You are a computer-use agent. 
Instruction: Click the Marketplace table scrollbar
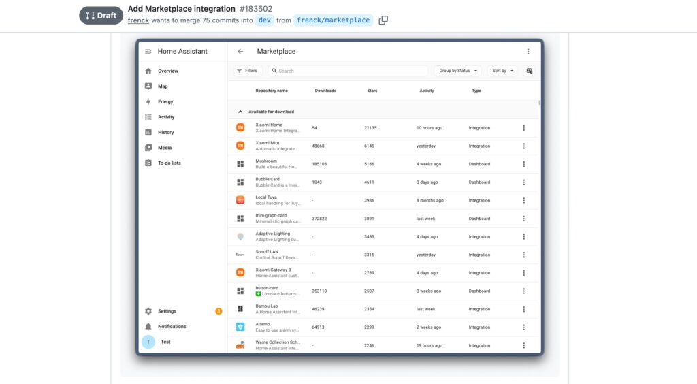540,103
